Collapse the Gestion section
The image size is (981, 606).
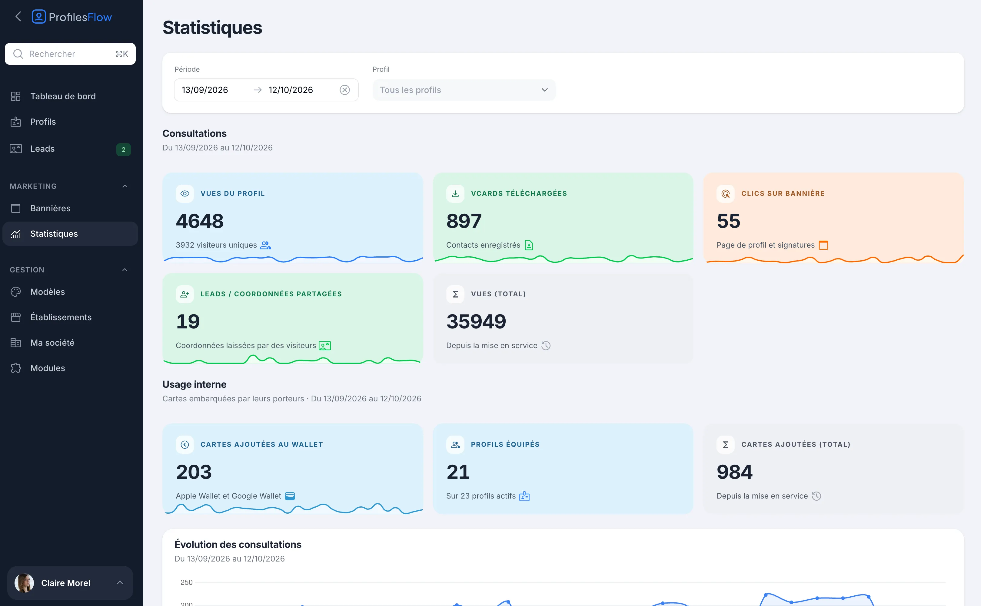point(125,270)
